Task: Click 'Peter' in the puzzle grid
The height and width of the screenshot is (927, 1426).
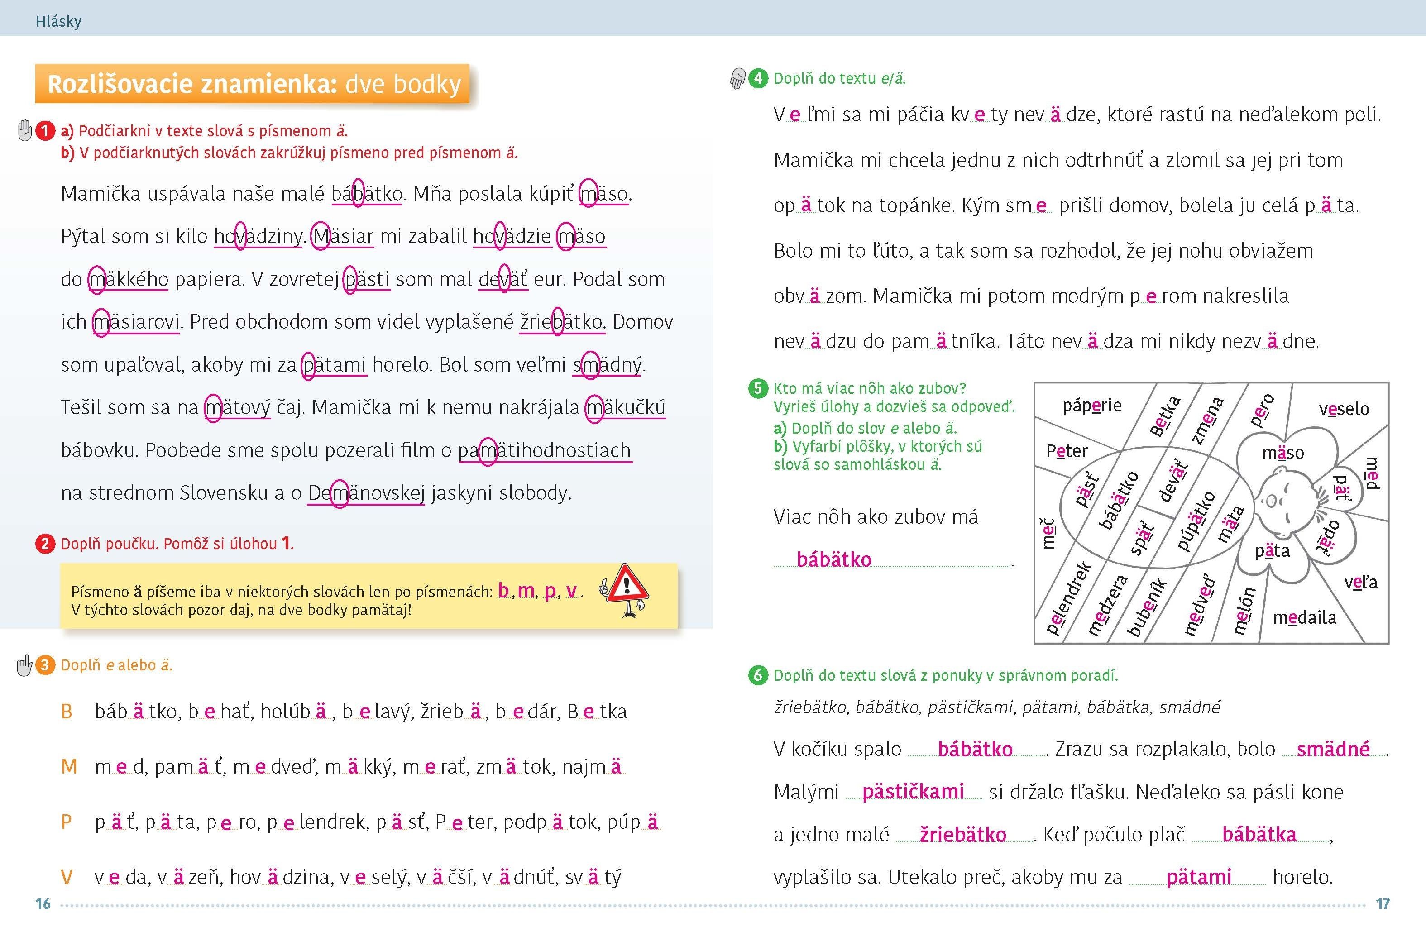Action: click(1067, 451)
